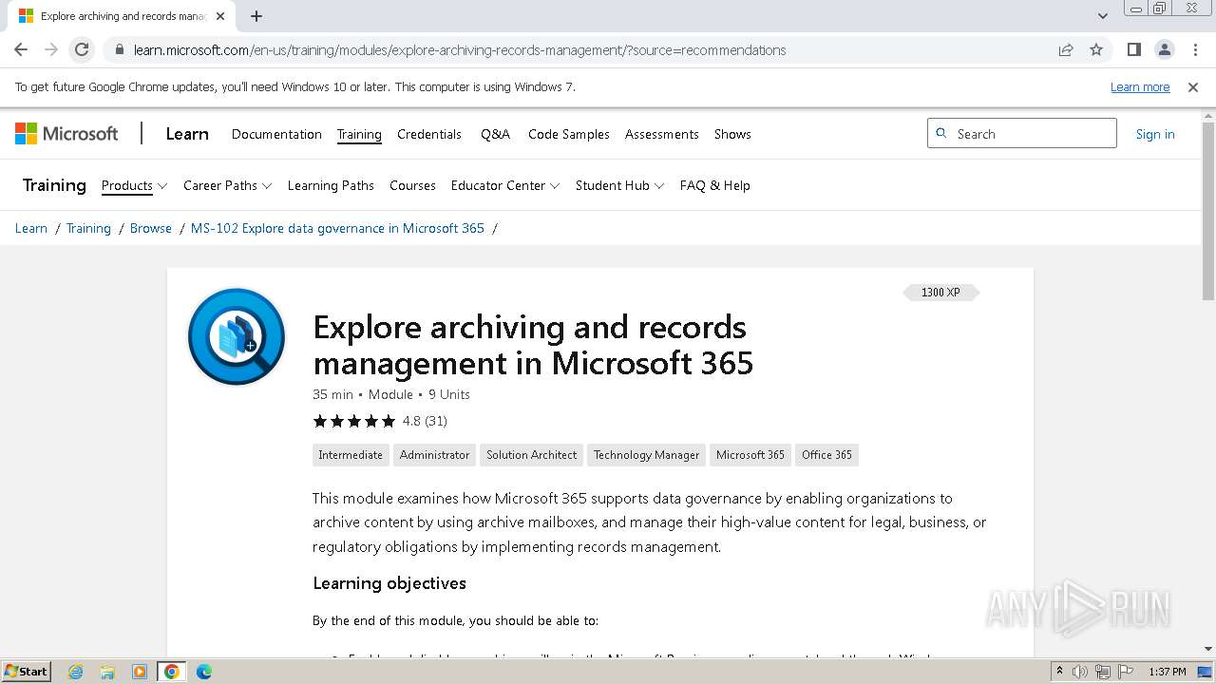Launch Microsoft Edge from the taskbar
The image size is (1216, 684).
204,672
